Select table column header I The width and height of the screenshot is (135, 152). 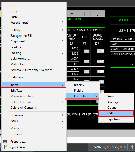85,14
